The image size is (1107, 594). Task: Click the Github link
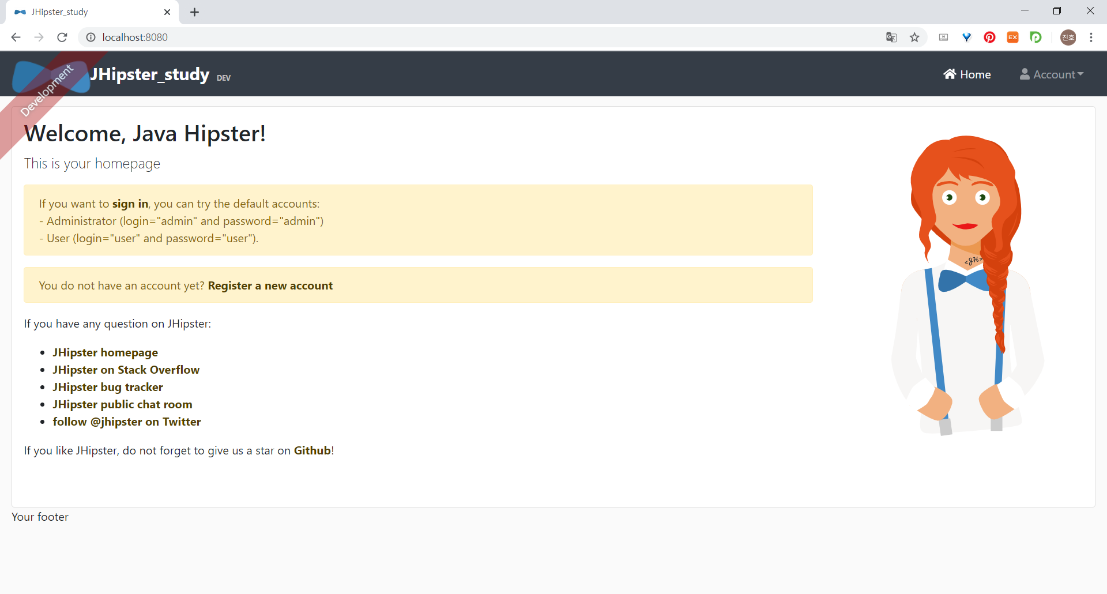312,450
